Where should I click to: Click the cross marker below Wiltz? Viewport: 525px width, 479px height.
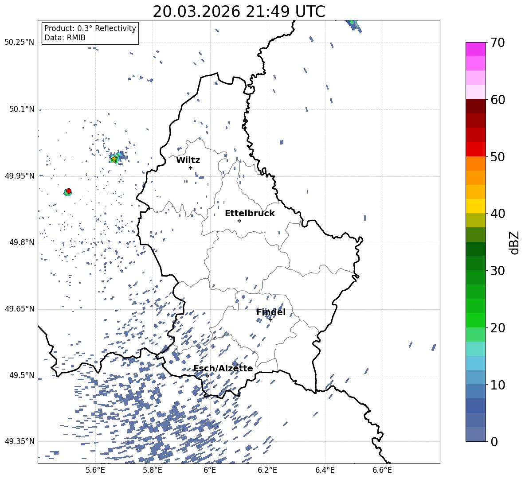click(x=191, y=167)
